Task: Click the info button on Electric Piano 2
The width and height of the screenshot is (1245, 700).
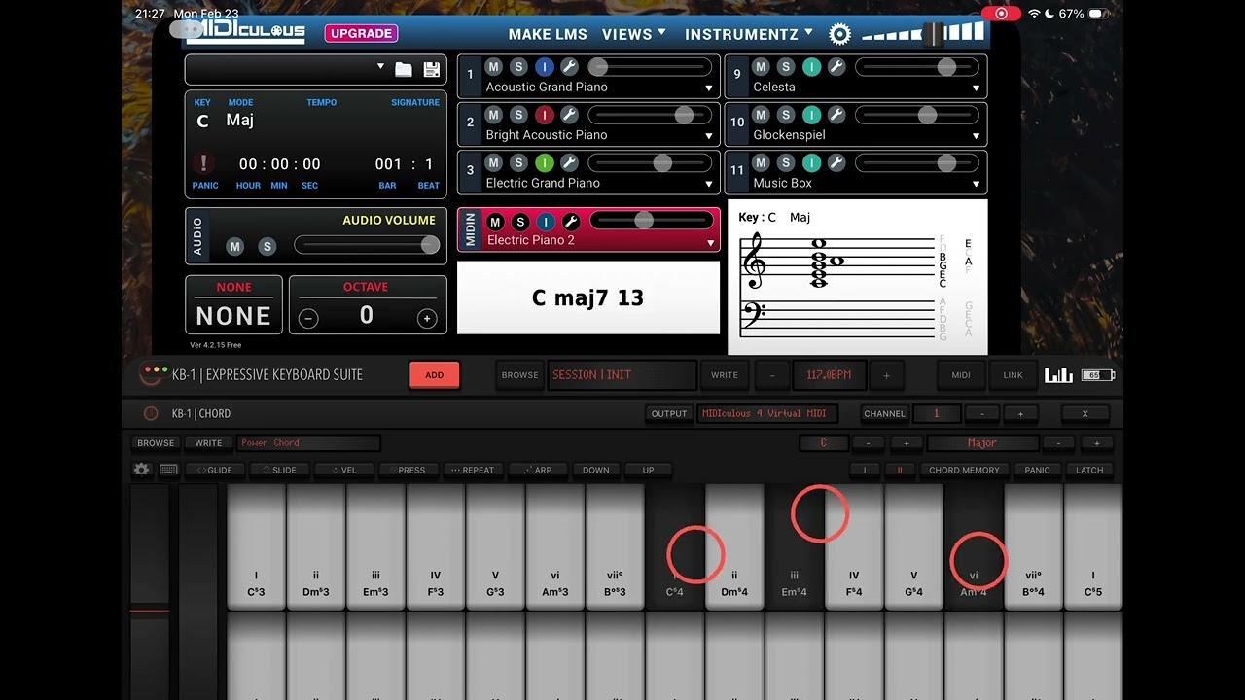Action: tap(546, 222)
